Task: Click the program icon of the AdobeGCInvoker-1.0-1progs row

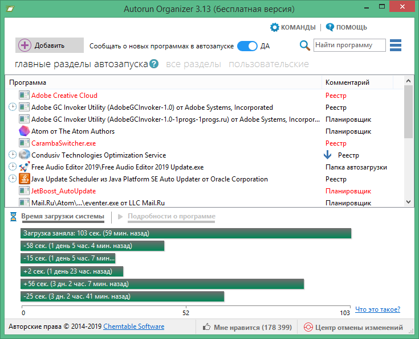Action: point(24,119)
